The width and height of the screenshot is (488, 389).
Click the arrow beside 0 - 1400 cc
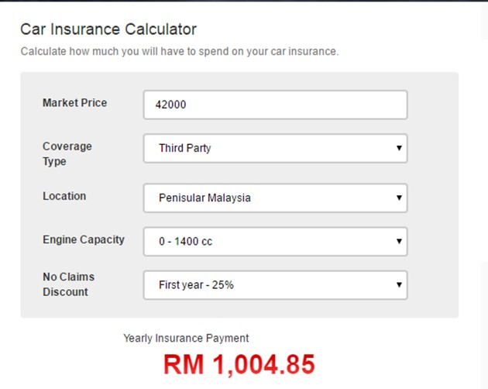point(399,241)
